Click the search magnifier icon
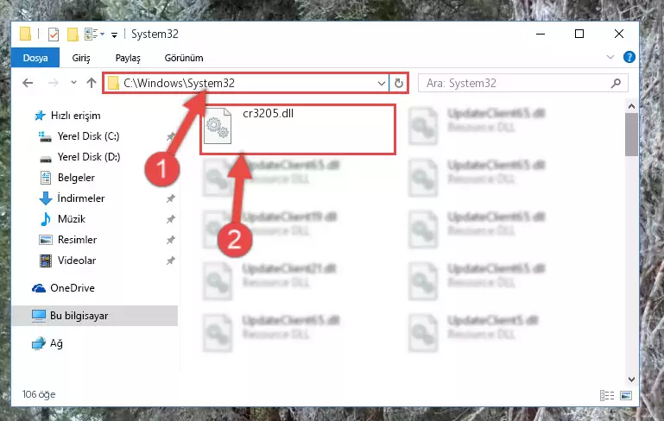 click(617, 84)
